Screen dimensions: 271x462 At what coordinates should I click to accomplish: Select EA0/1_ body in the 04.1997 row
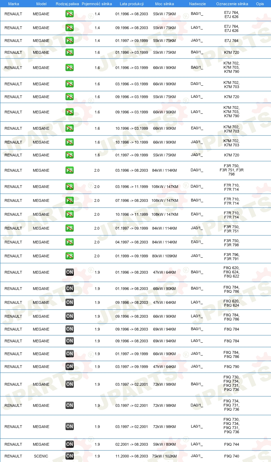(x=197, y=242)
